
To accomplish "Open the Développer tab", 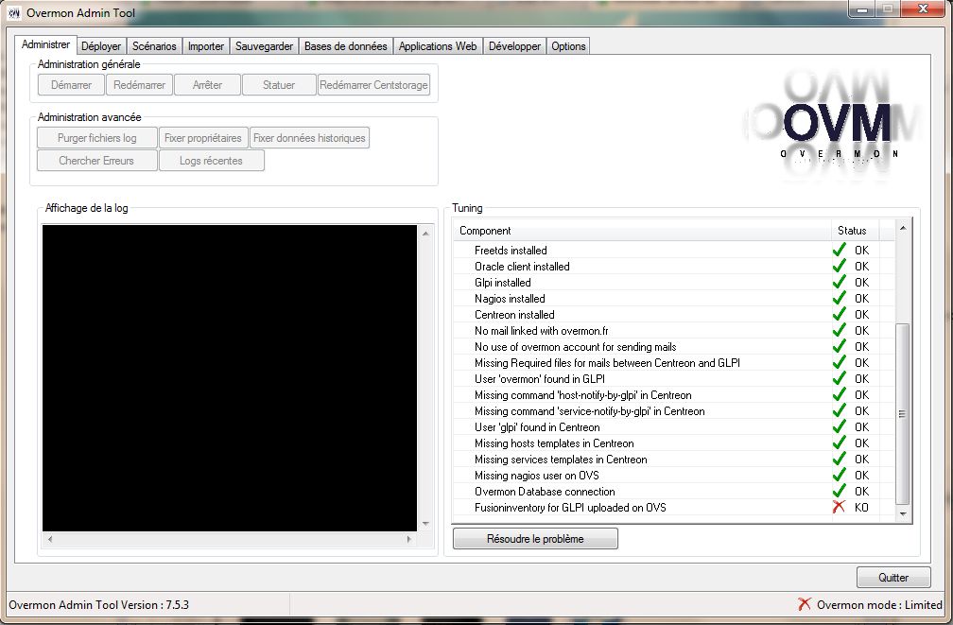I will (514, 46).
